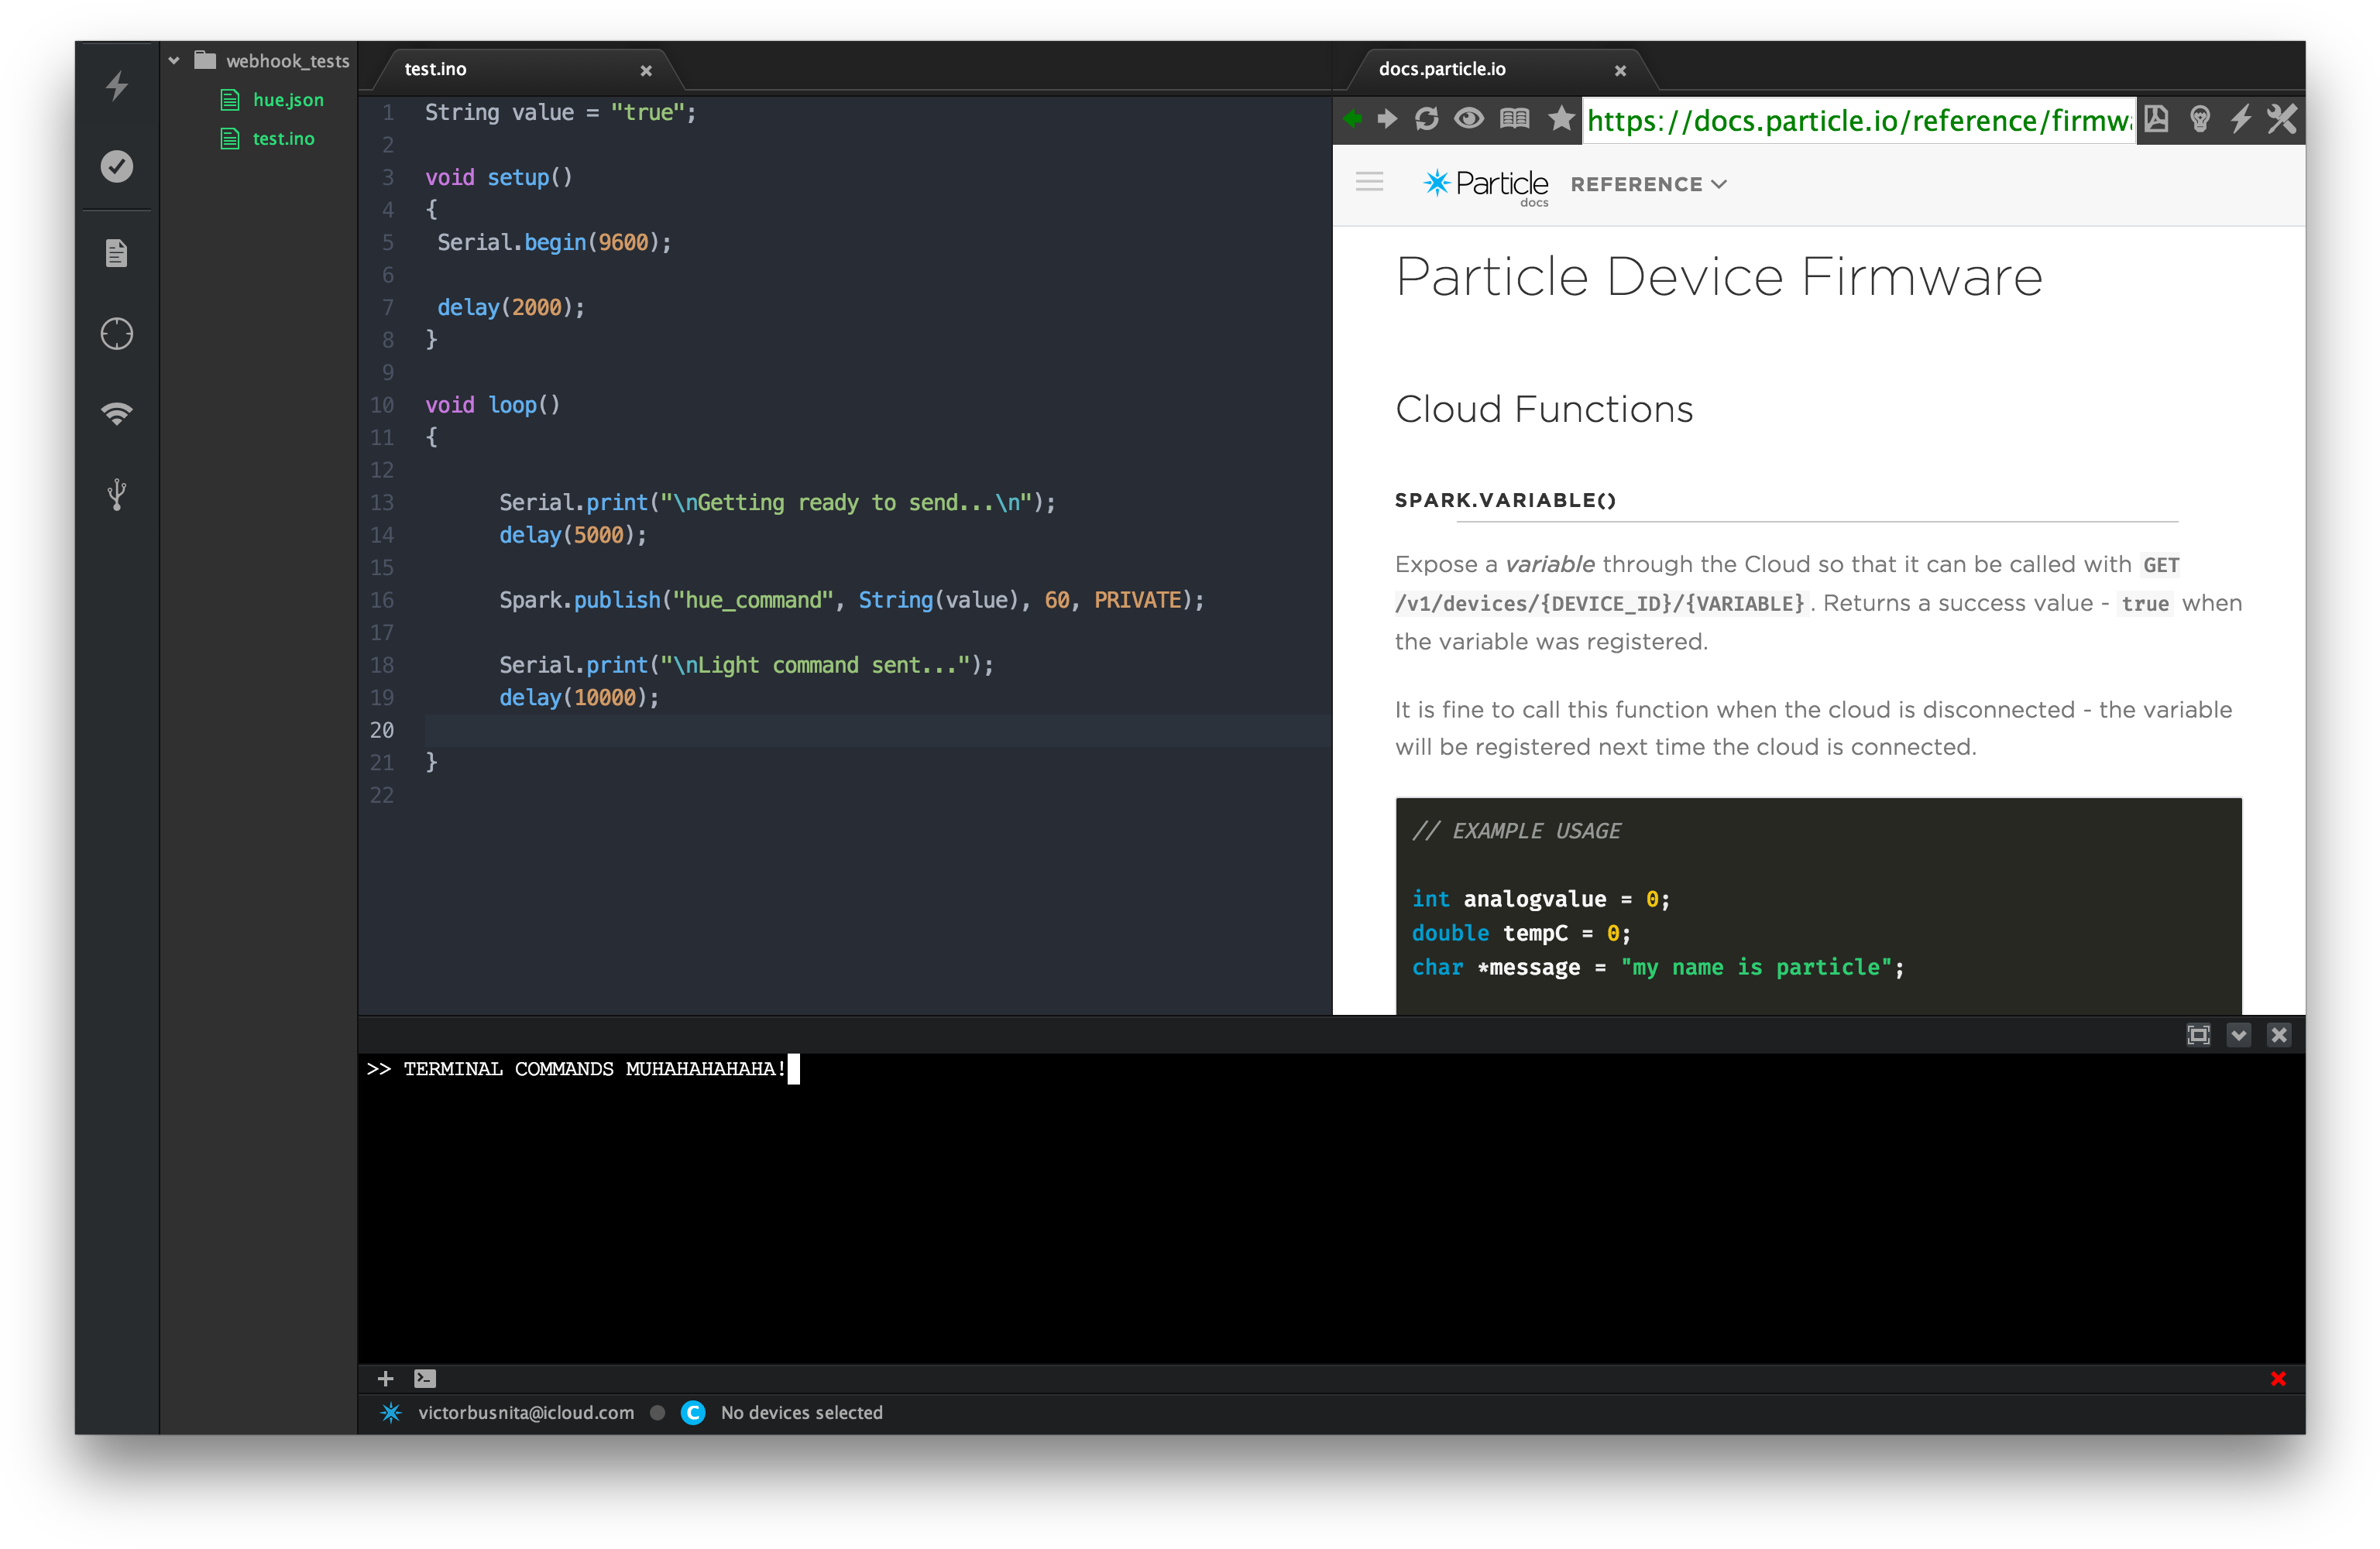Open hue.json in the file tree
Viewport: 2380px width, 1549px height.
(x=288, y=100)
